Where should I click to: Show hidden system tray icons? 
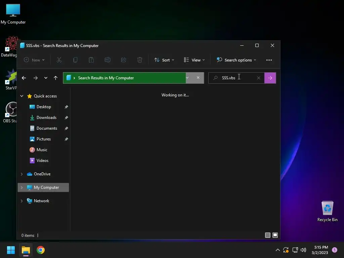[277, 250]
